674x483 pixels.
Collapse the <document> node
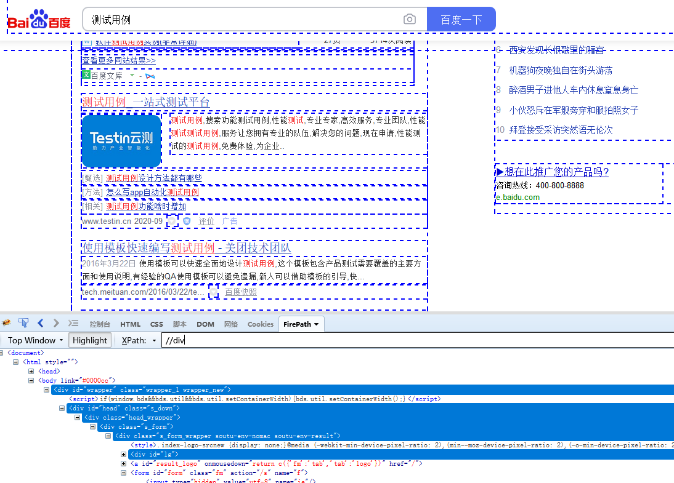1,353
